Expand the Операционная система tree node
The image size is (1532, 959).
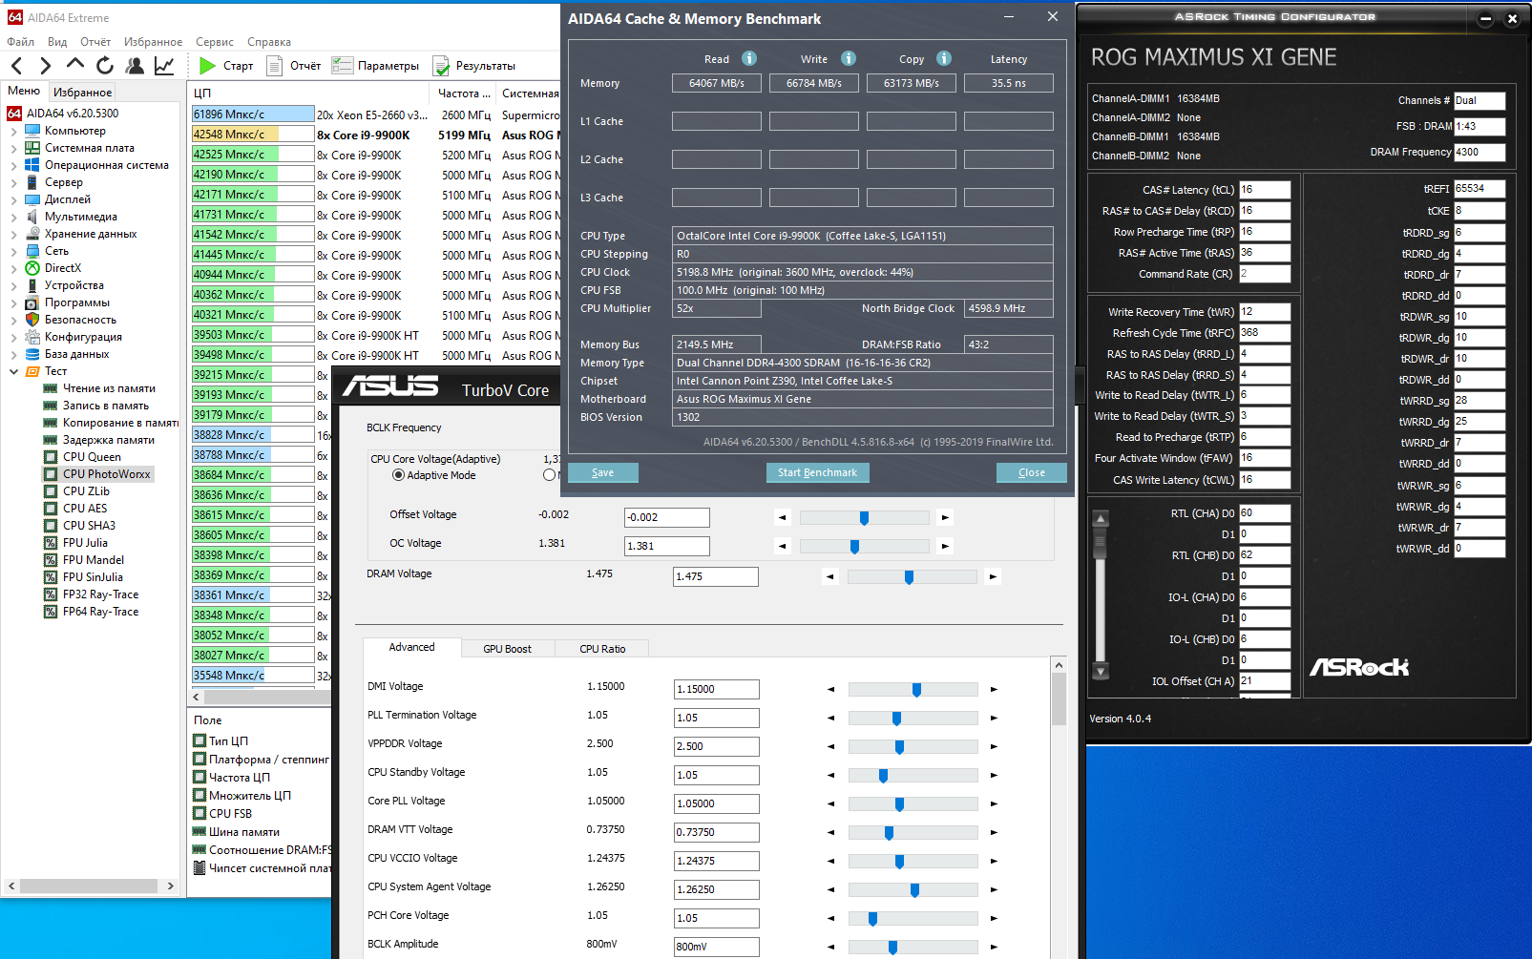(x=13, y=165)
